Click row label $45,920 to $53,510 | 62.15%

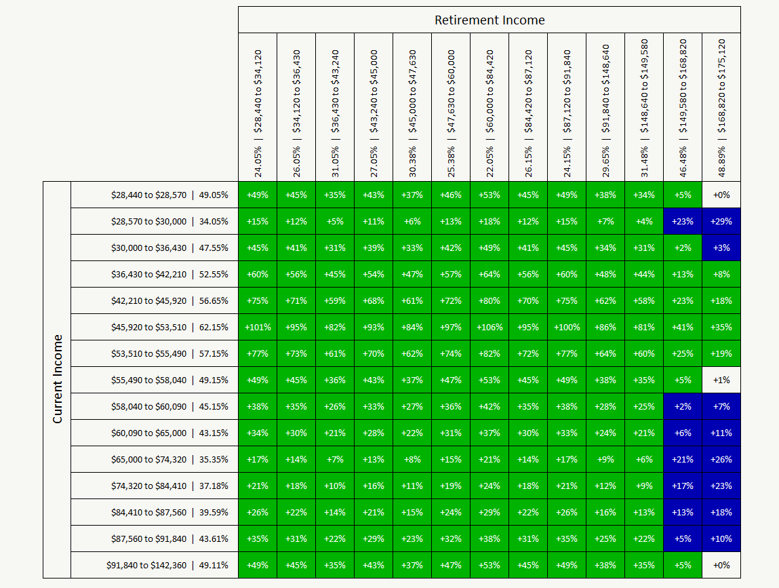[155, 327]
